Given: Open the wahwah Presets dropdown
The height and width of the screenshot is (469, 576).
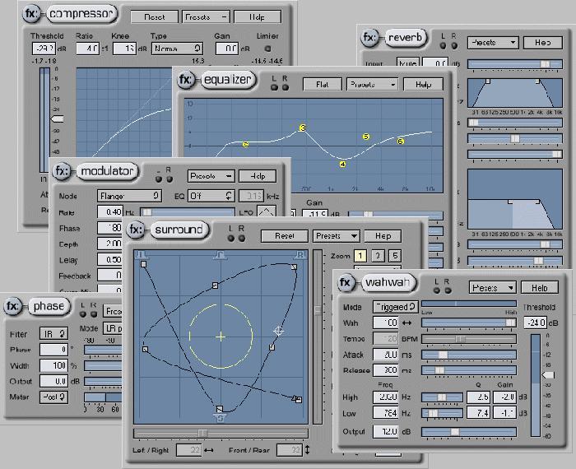Looking at the screenshot, I should (x=493, y=287).
